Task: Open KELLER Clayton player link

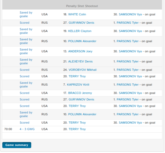Action: pos(80,31)
